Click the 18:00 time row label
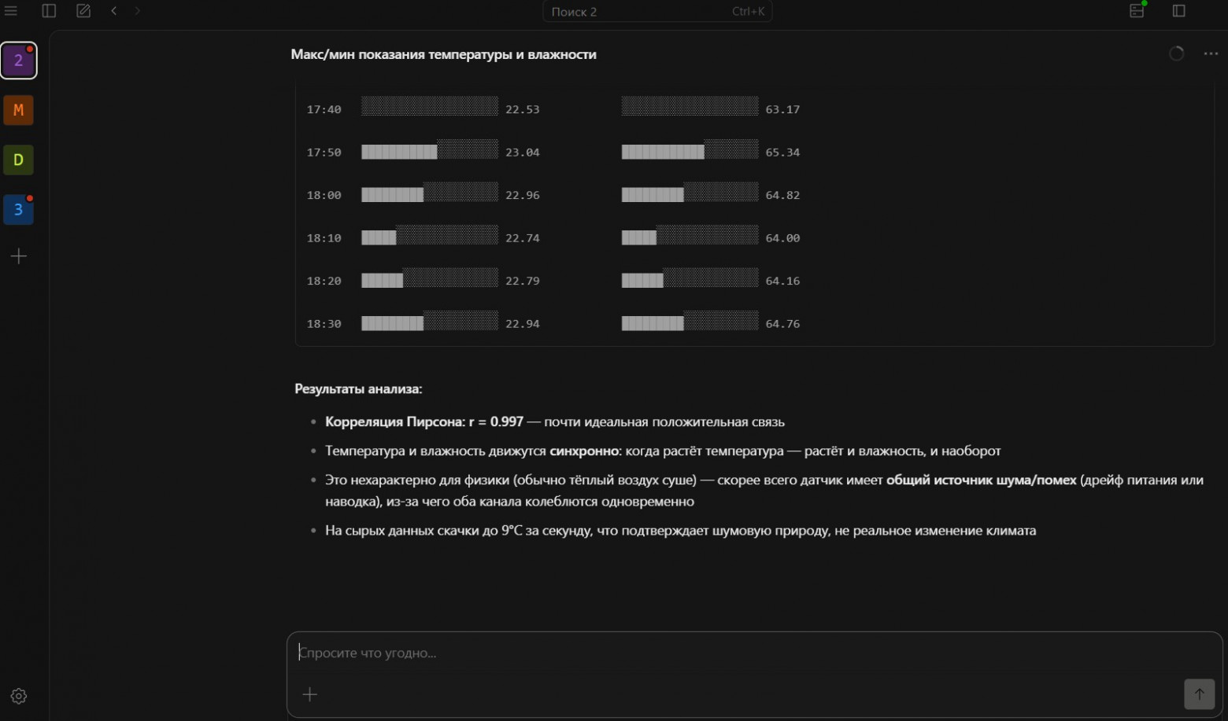 click(x=324, y=195)
